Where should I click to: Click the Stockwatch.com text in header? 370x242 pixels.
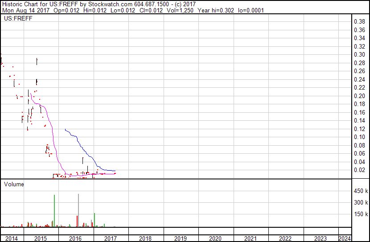click(110, 4)
